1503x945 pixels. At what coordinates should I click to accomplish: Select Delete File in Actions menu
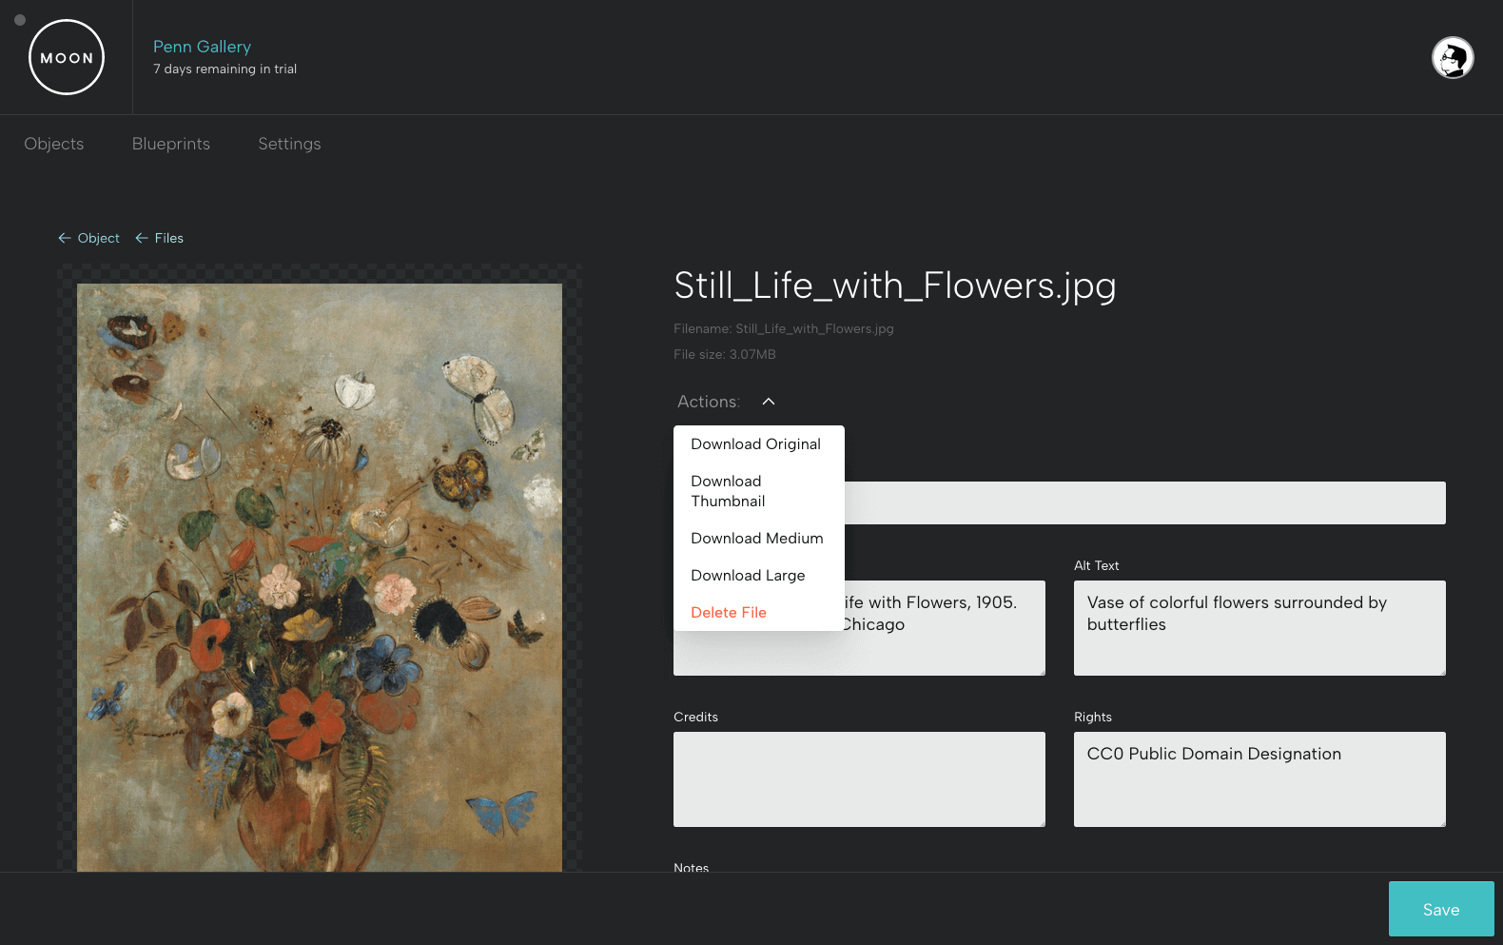pos(758,613)
